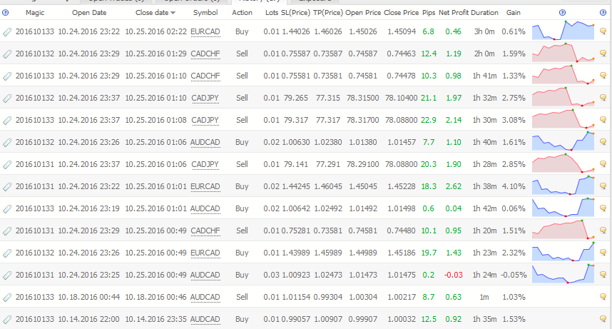
Task: Open the comment bubble for the 1.59% gain trade
Action: (x=603, y=54)
